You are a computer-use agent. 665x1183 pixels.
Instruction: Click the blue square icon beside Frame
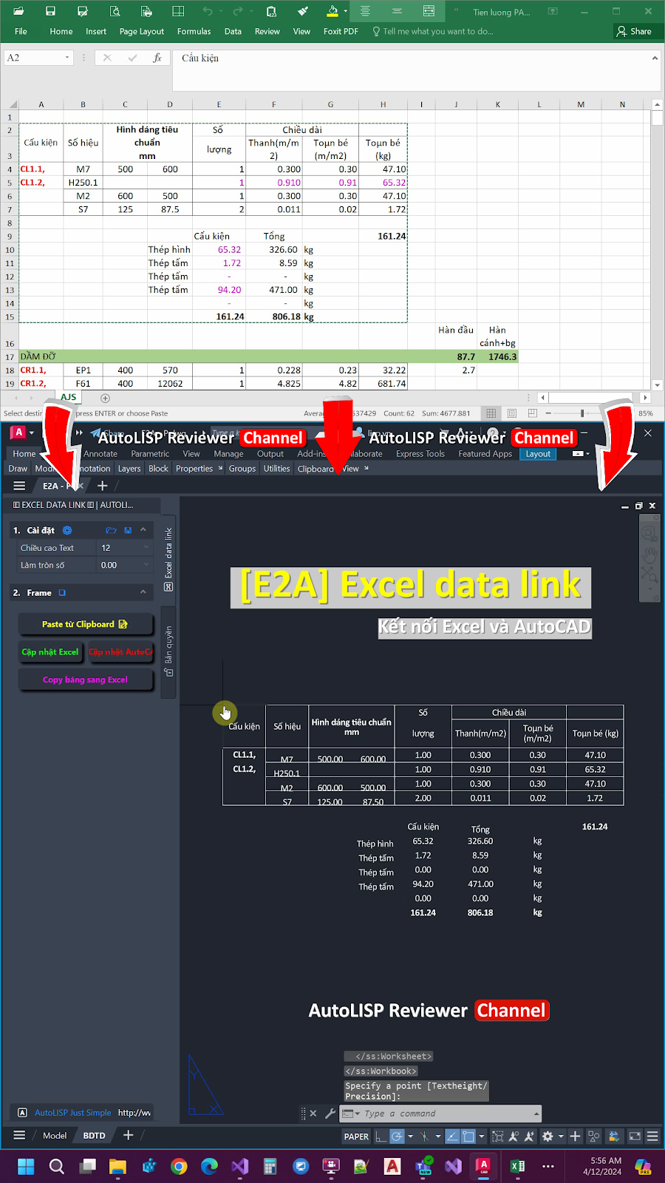point(62,593)
